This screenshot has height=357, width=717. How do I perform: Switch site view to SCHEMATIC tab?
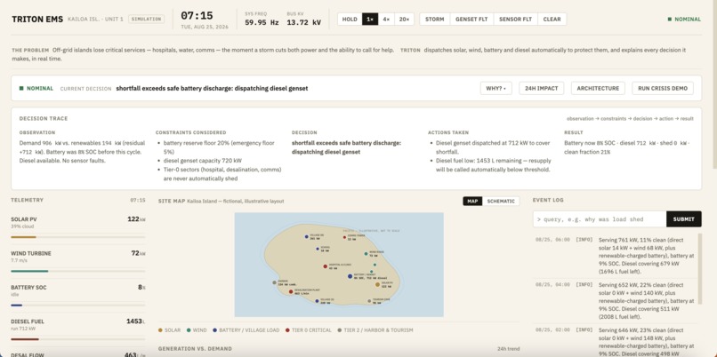click(x=501, y=202)
